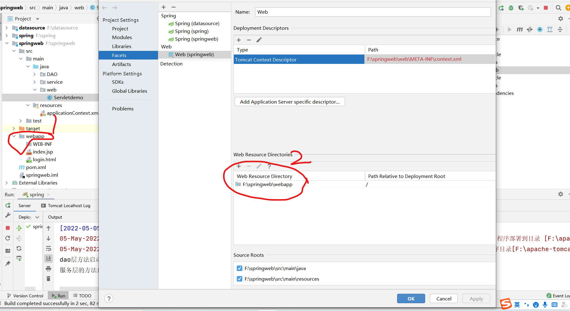Select the F:\springweb\webapp resource directory row
This screenshot has width=570, height=311.
364,184
